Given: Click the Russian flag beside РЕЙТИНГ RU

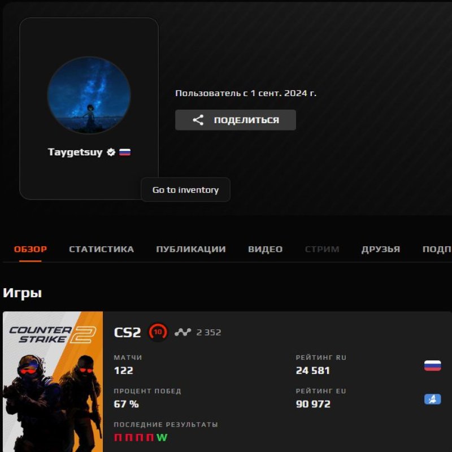Looking at the screenshot, I should [x=432, y=366].
